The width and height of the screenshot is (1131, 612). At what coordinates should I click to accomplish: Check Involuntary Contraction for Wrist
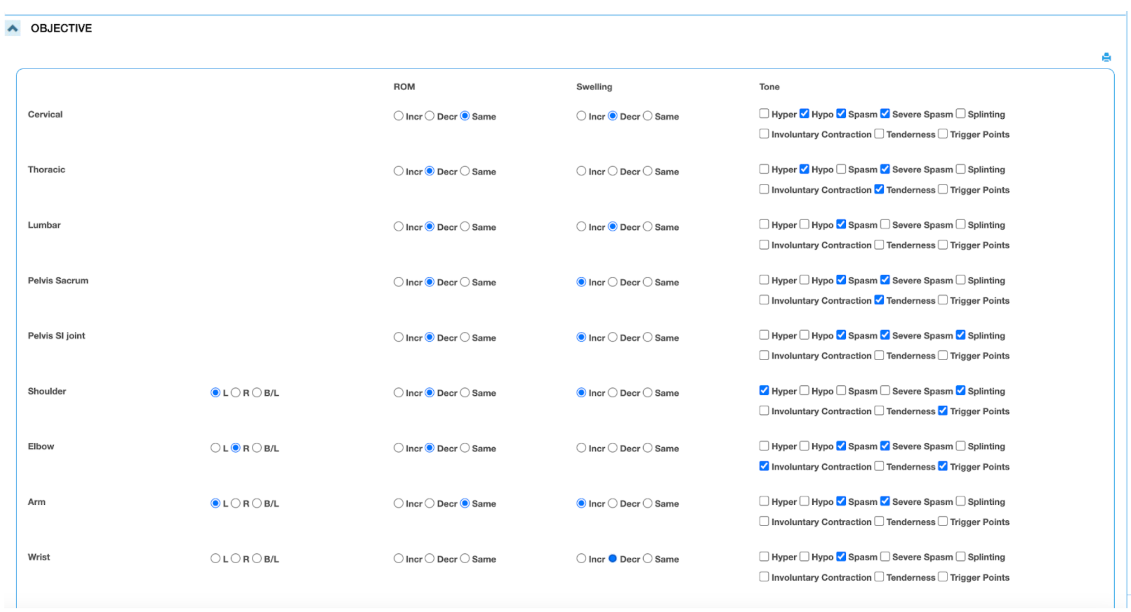[764, 576]
